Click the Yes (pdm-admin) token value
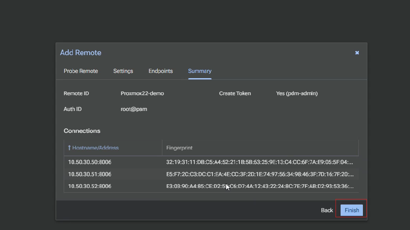Screen dimensions: 410x230 (x=297, y=93)
